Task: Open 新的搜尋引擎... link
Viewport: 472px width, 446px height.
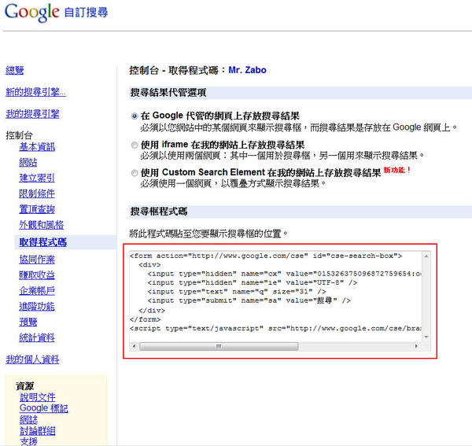Action: pyautogui.click(x=35, y=92)
